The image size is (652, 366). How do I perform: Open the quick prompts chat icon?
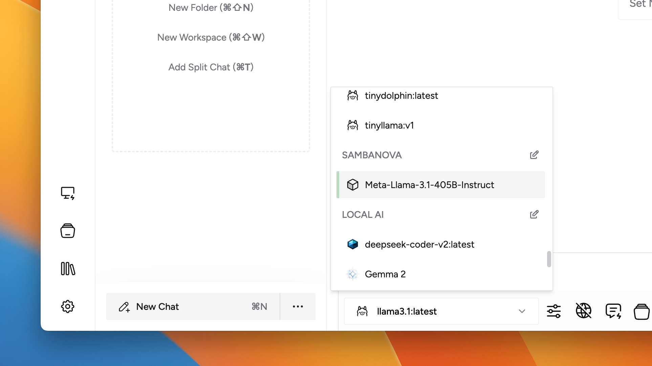coord(613,311)
